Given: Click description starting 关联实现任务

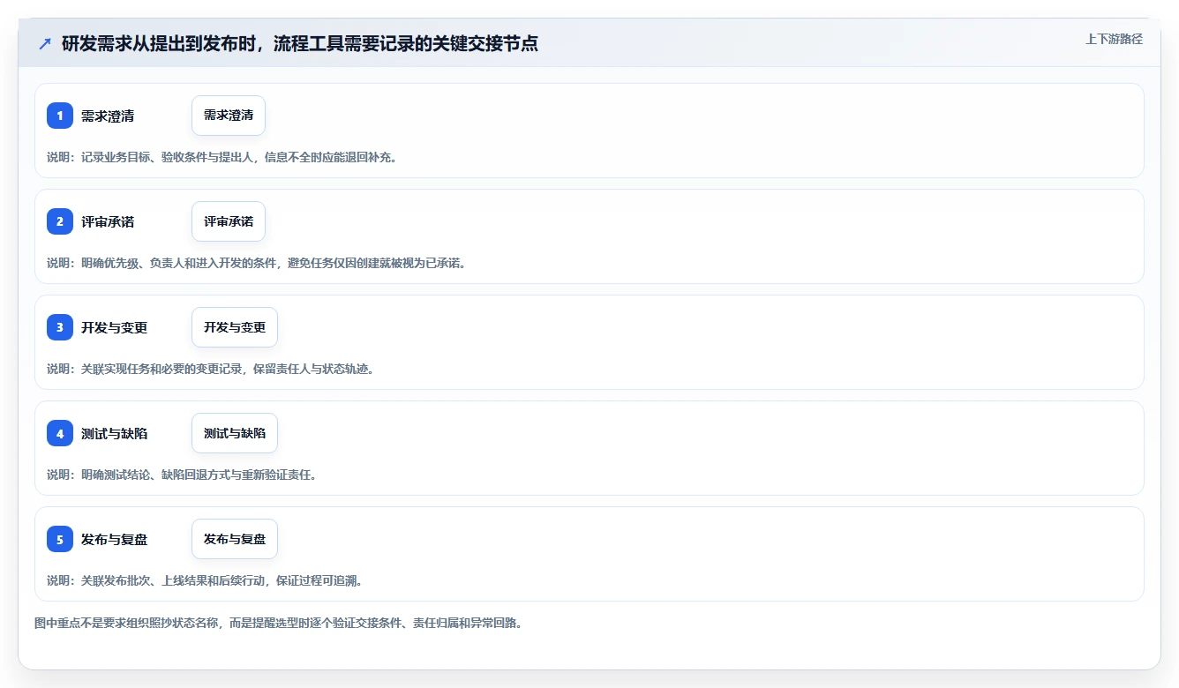Looking at the screenshot, I should pyautogui.click(x=210, y=369).
